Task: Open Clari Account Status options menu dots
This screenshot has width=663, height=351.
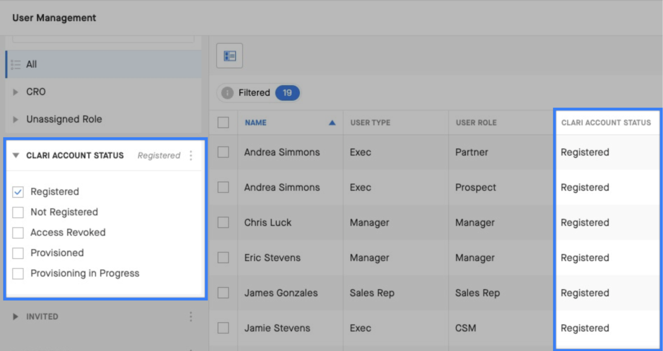Action: [x=191, y=156]
